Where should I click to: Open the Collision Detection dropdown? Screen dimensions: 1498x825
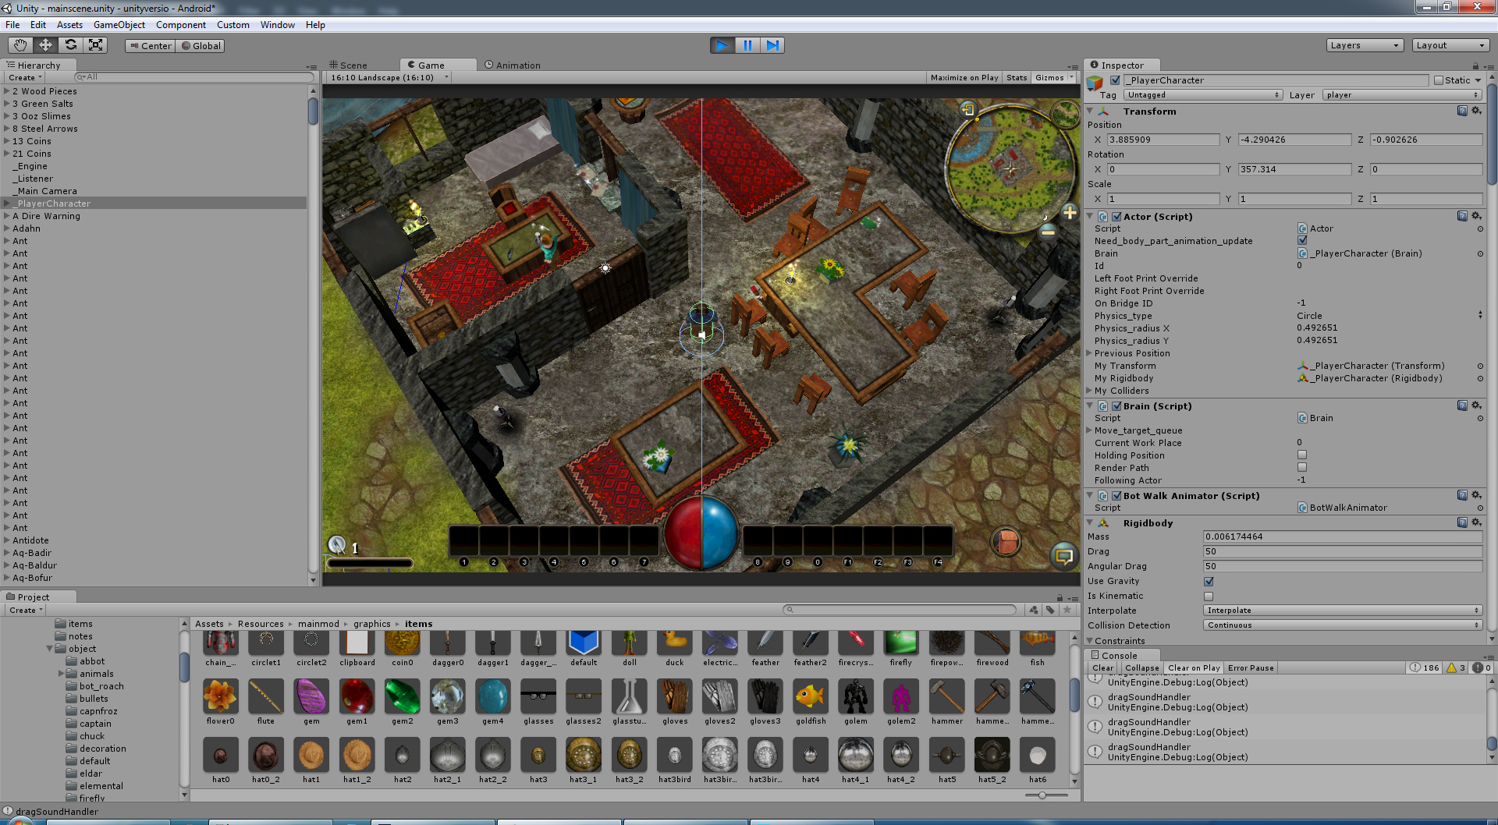pyautogui.click(x=1342, y=625)
